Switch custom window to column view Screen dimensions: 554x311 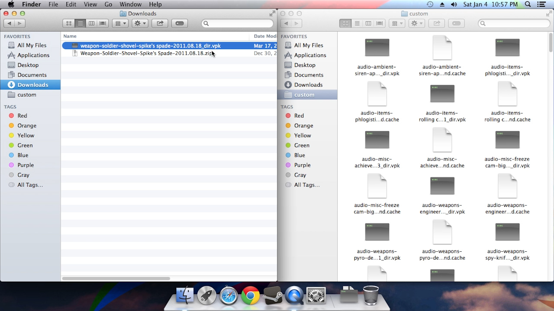pos(368,23)
